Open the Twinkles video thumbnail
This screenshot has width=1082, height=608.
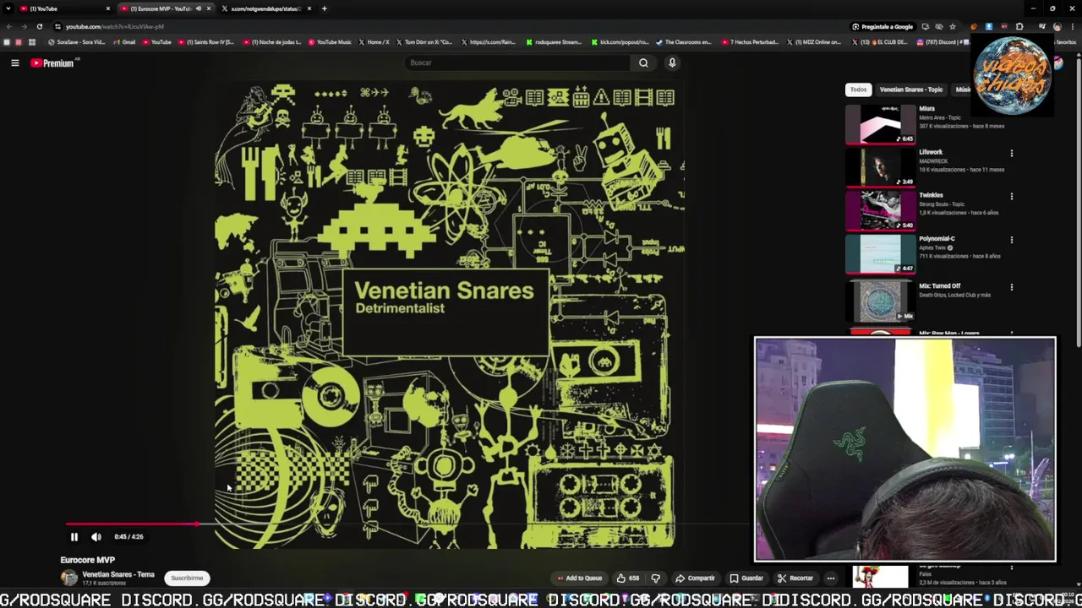pyautogui.click(x=880, y=210)
